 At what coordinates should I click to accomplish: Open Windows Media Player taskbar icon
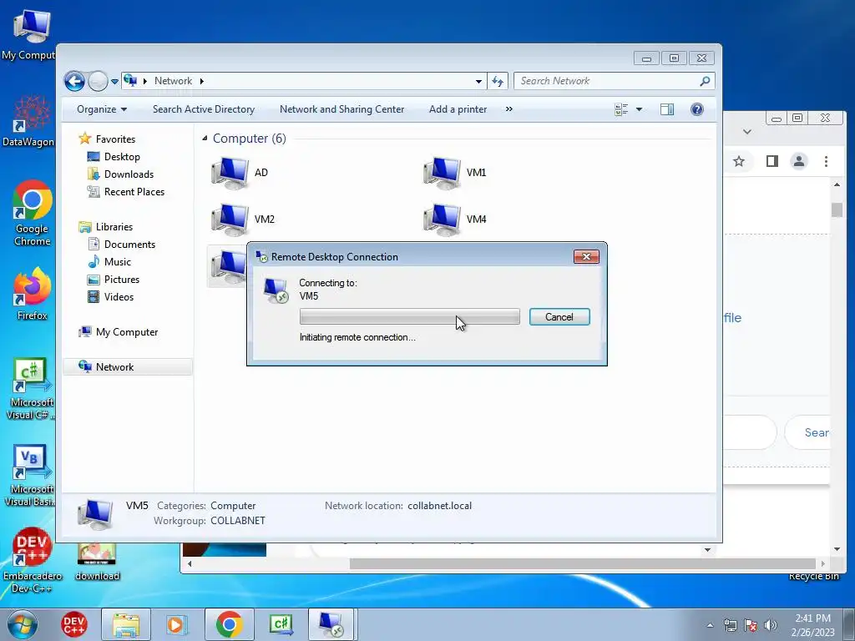coord(177,624)
